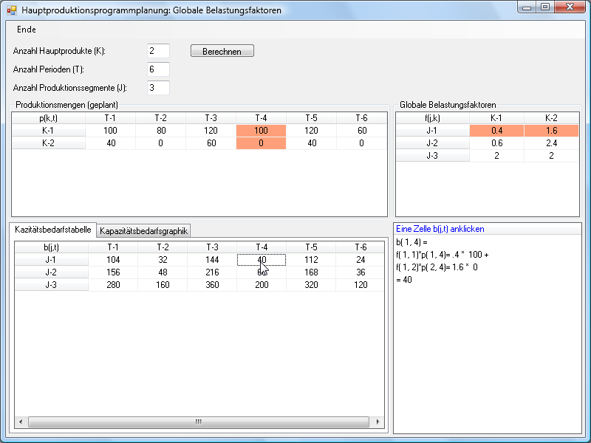
Task: Click the application icon in title bar
Action: pyautogui.click(x=11, y=10)
